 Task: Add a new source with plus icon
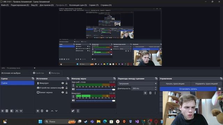click(38, 111)
